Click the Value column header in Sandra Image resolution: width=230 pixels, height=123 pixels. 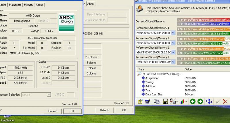coord(206,69)
